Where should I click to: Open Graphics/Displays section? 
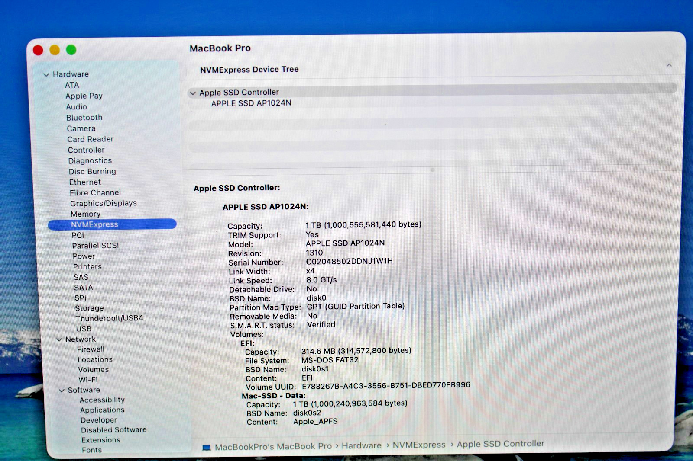[x=104, y=203]
